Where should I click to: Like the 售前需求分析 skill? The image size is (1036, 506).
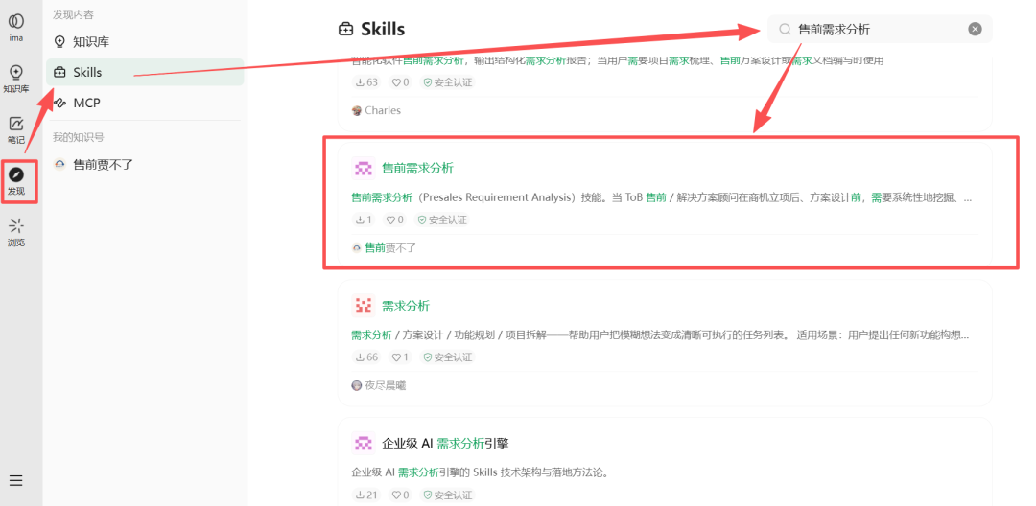394,219
